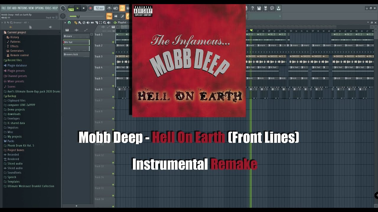Open the OPTIONS menu
This screenshot has width=378, height=212.
pyautogui.click(x=39, y=8)
